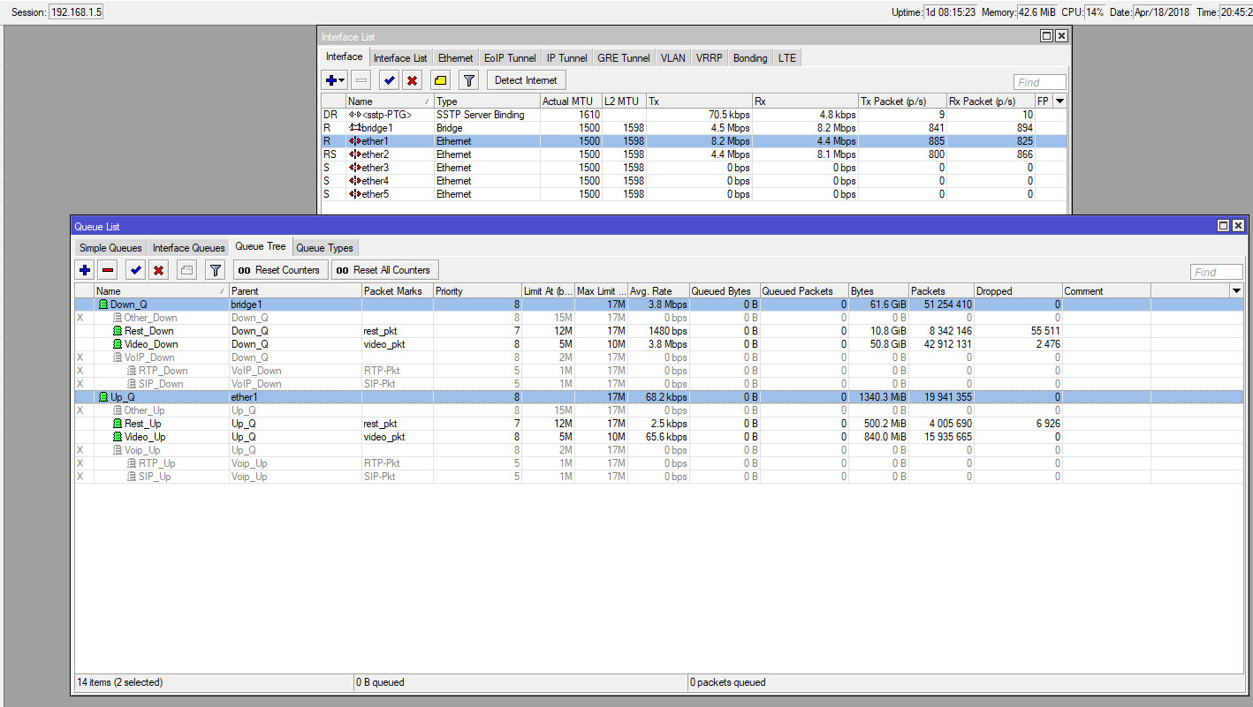Image resolution: width=1253 pixels, height=707 pixels.
Task: Open the dropdown arrow next to the add button
Action: pyautogui.click(x=342, y=80)
